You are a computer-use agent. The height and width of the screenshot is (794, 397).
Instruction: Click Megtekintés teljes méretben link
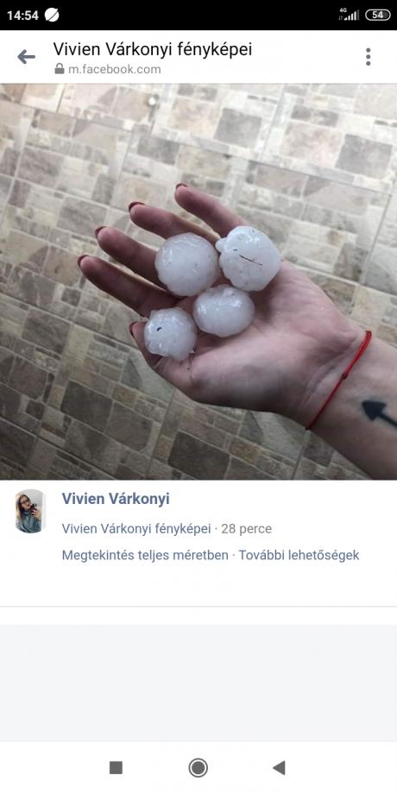(x=145, y=555)
